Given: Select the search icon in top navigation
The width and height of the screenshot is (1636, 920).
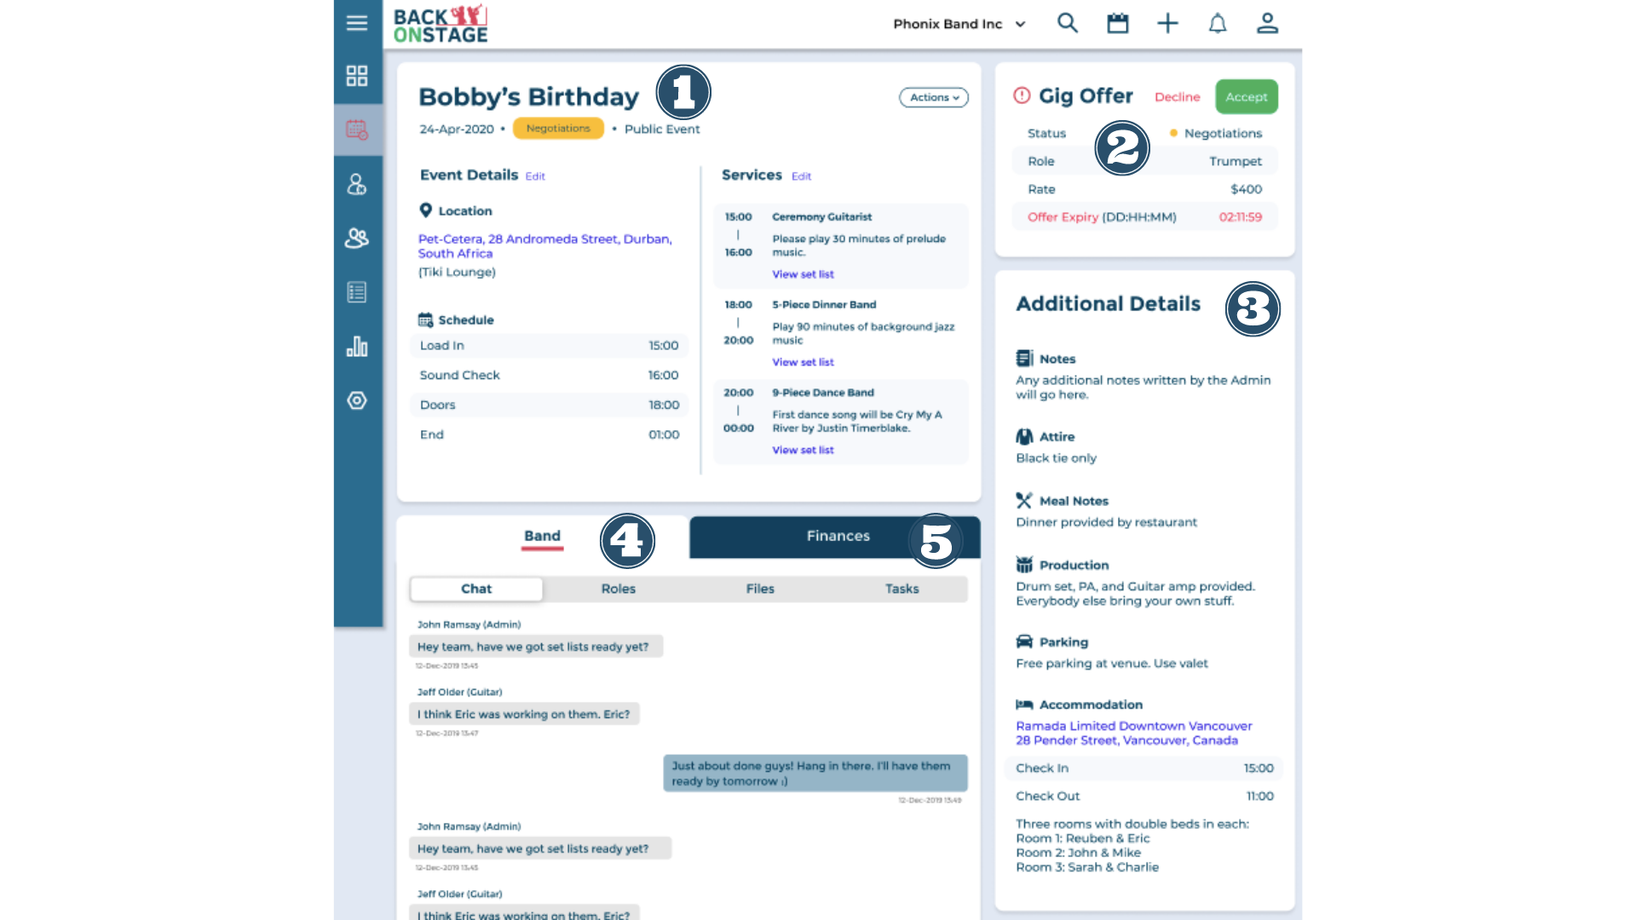Looking at the screenshot, I should point(1066,22).
